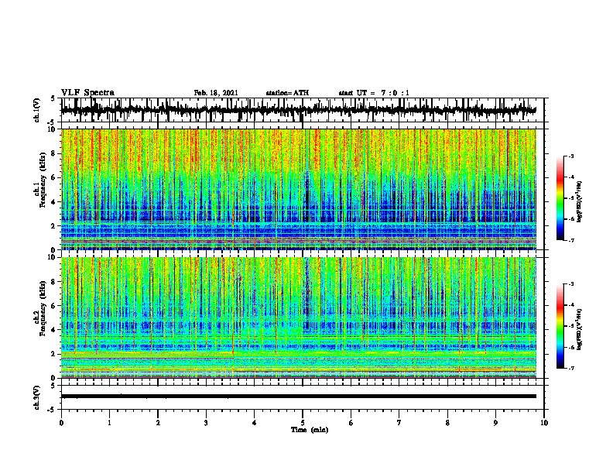Image resolution: width=613 pixels, height=474 pixels.
Task: Click time axis tick label "1"
Action: 109,423
